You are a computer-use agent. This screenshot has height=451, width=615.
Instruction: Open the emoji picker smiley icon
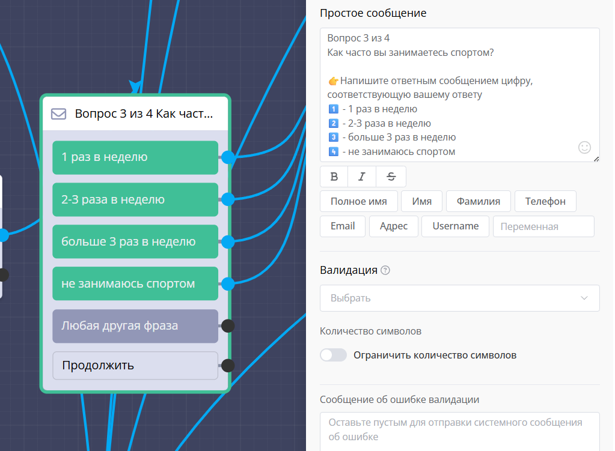pos(584,147)
